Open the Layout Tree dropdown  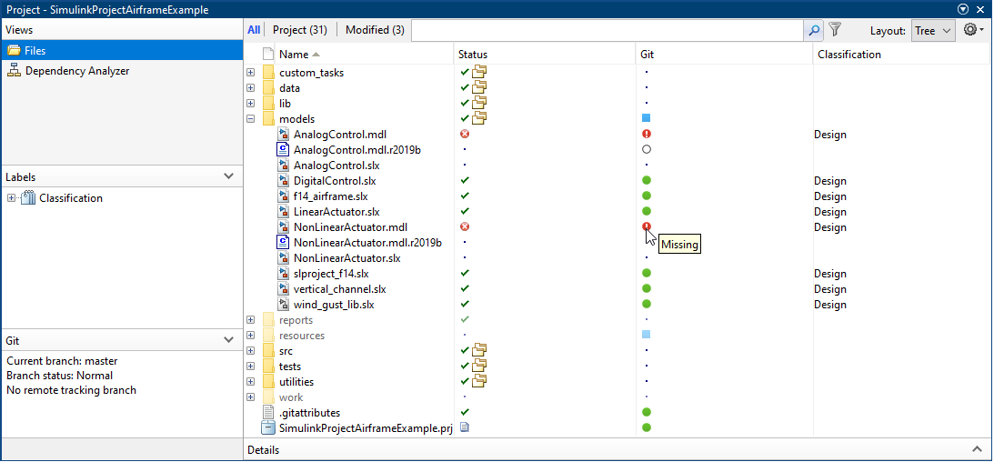(933, 30)
